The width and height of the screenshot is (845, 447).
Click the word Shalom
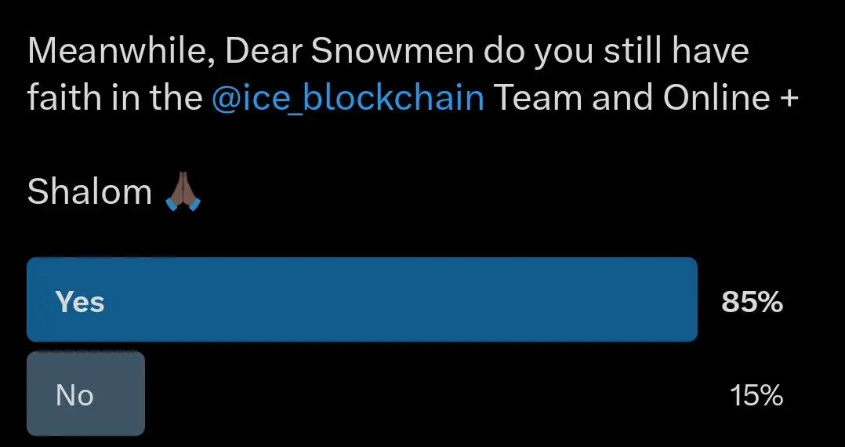(x=89, y=191)
